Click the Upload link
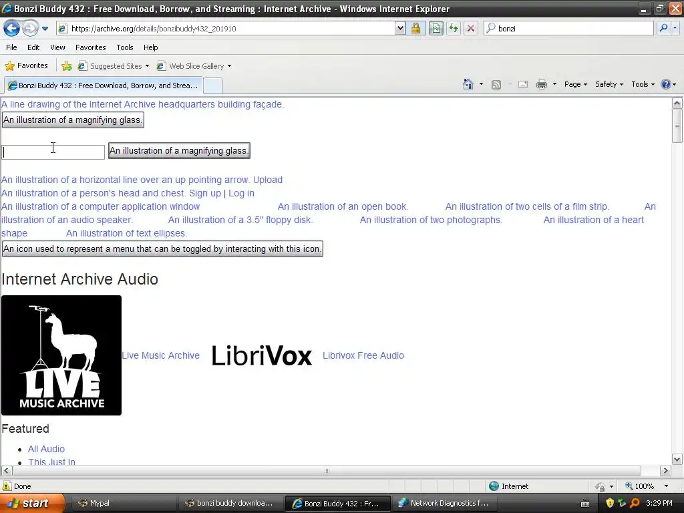 coord(268,180)
